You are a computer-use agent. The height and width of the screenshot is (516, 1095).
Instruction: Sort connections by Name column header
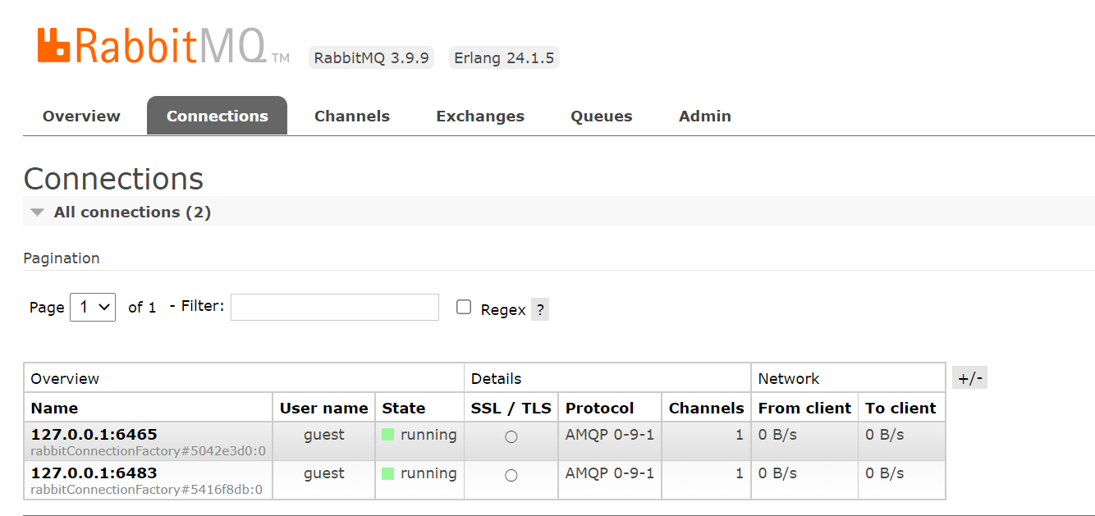(54, 408)
